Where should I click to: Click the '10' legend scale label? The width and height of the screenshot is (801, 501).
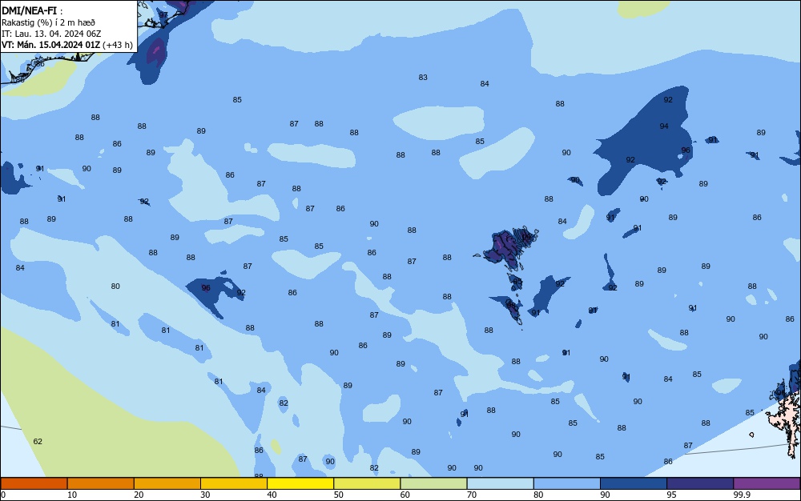point(72,495)
